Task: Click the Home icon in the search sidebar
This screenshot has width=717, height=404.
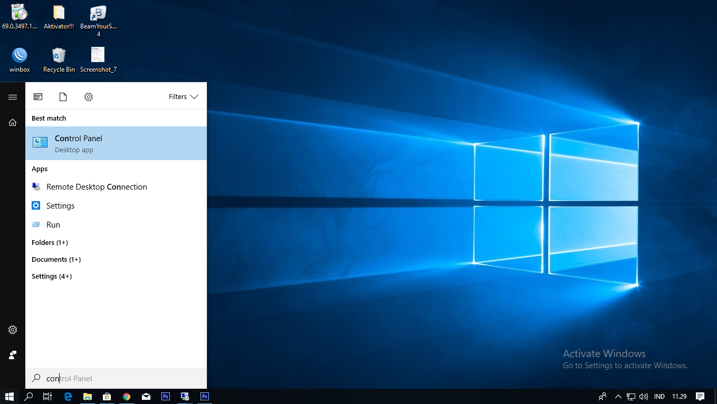Action: coord(13,122)
